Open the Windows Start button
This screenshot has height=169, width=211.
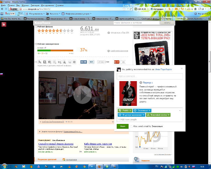[5, 166]
